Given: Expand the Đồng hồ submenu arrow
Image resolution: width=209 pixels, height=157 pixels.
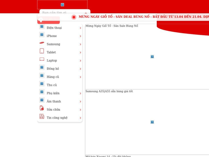Looking at the screenshot, I should [x=80, y=69].
